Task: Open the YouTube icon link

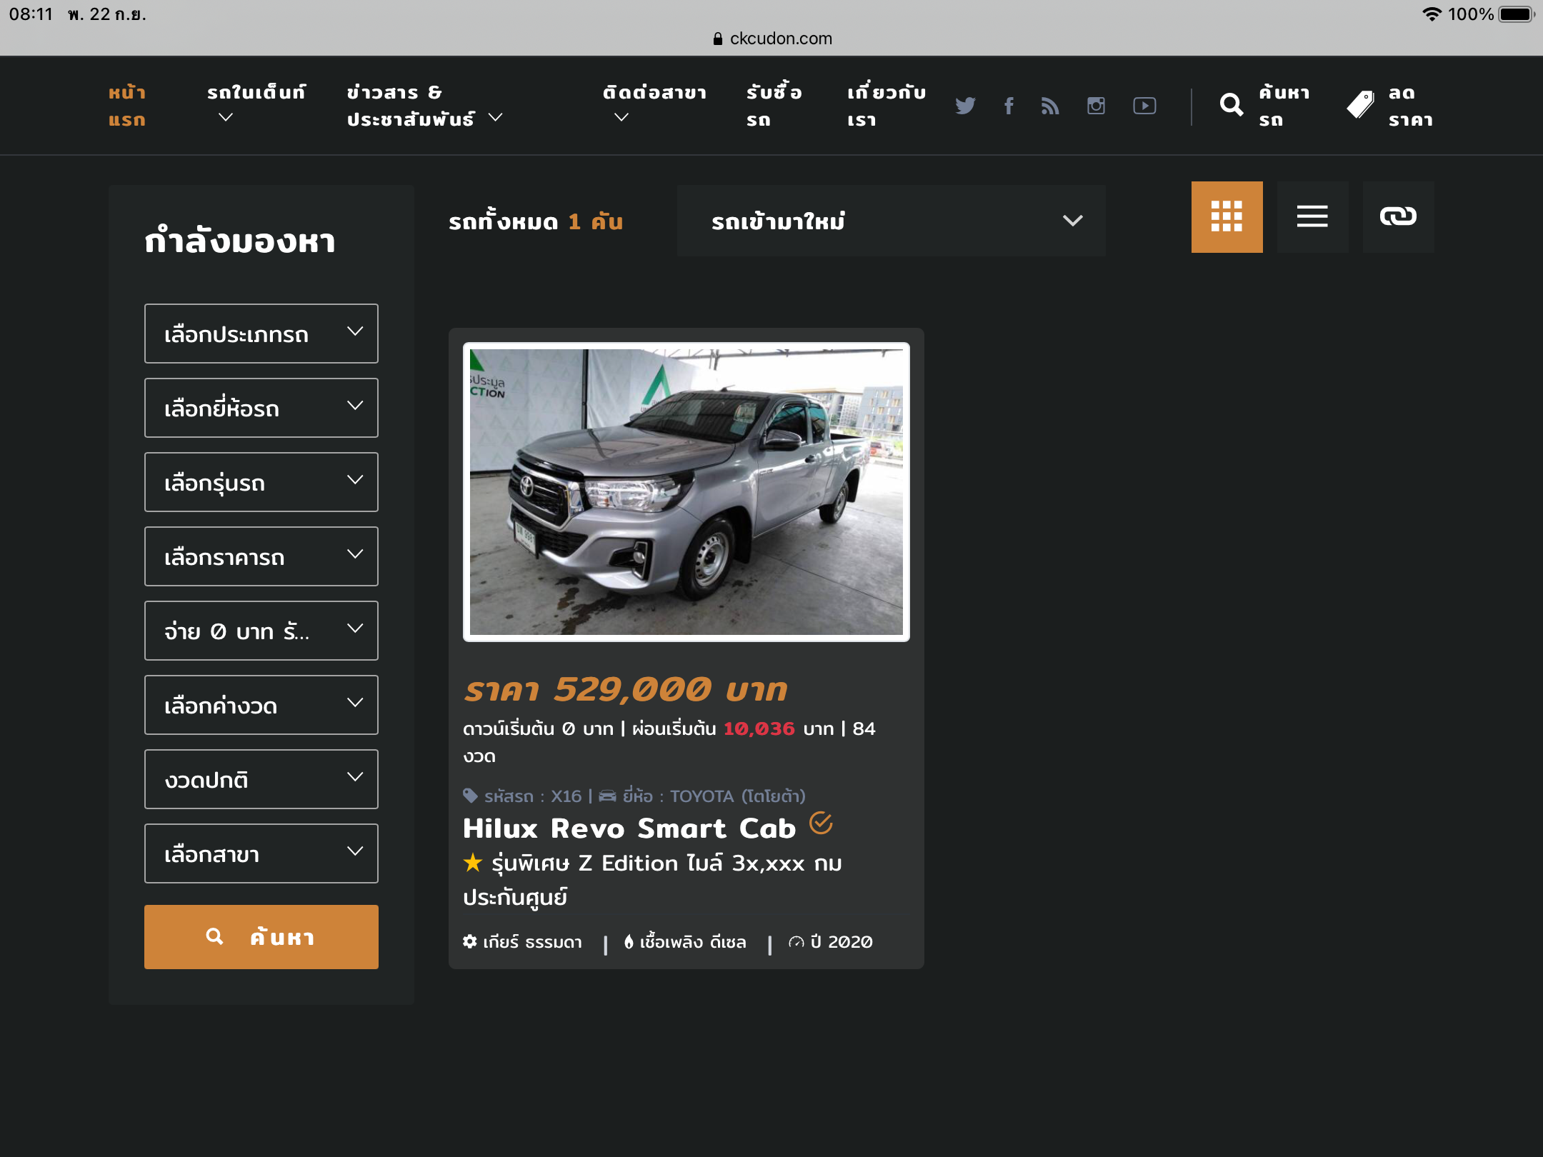Action: (x=1144, y=106)
